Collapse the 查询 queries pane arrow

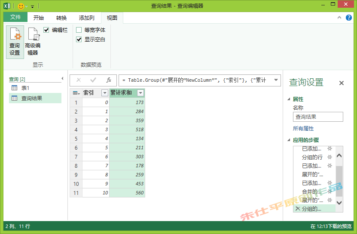[x=62, y=78]
